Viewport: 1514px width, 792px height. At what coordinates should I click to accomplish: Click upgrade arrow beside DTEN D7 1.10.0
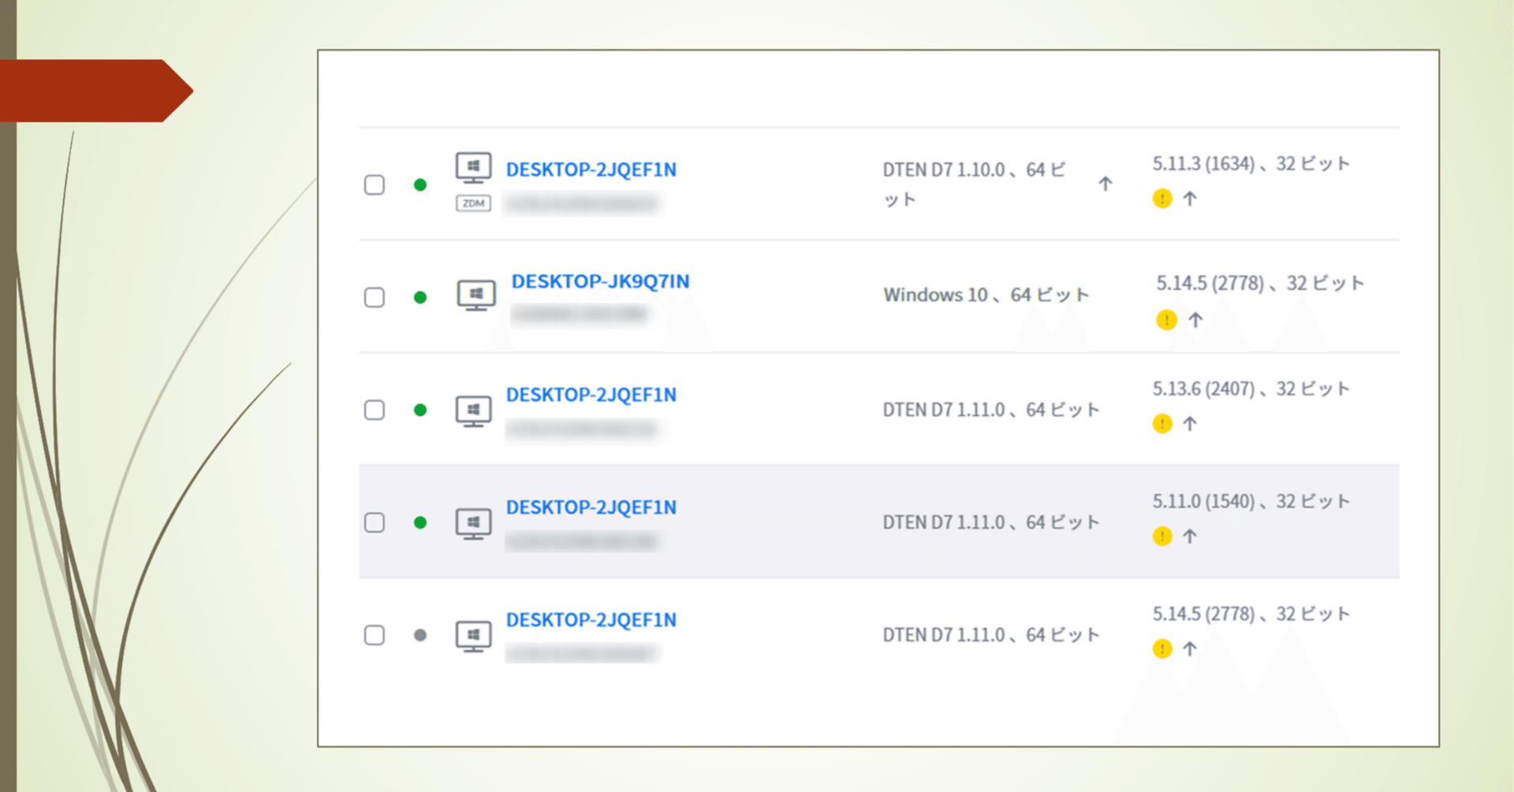click(1106, 184)
